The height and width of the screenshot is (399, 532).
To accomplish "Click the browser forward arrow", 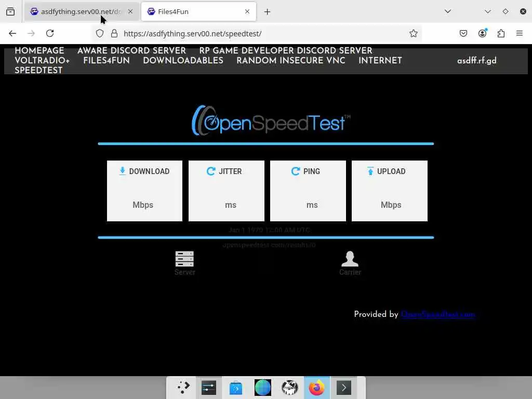I will (x=31, y=33).
